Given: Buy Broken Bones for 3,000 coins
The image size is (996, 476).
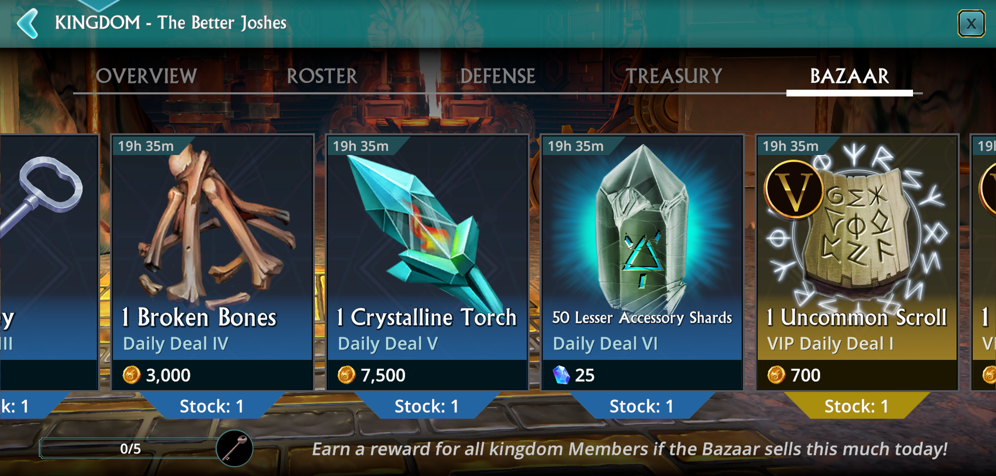Looking at the screenshot, I should [212, 375].
